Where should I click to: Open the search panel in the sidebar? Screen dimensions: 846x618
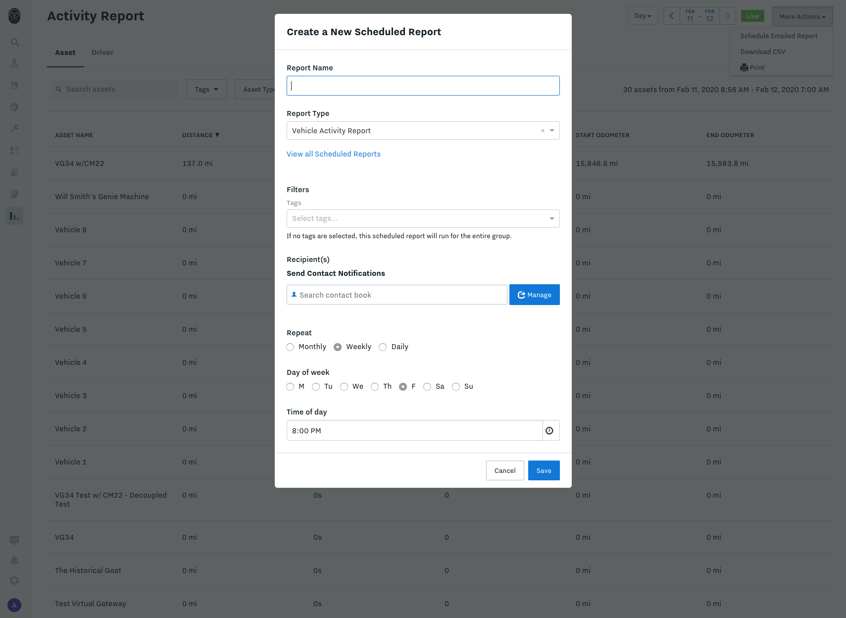(x=14, y=42)
